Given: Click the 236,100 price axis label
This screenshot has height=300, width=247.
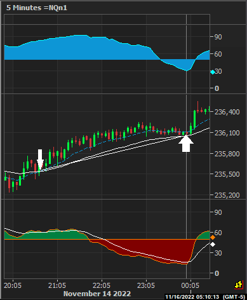Looking at the screenshot, I should pos(227,133).
